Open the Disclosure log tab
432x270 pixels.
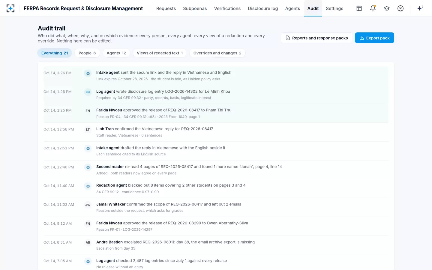click(x=263, y=8)
